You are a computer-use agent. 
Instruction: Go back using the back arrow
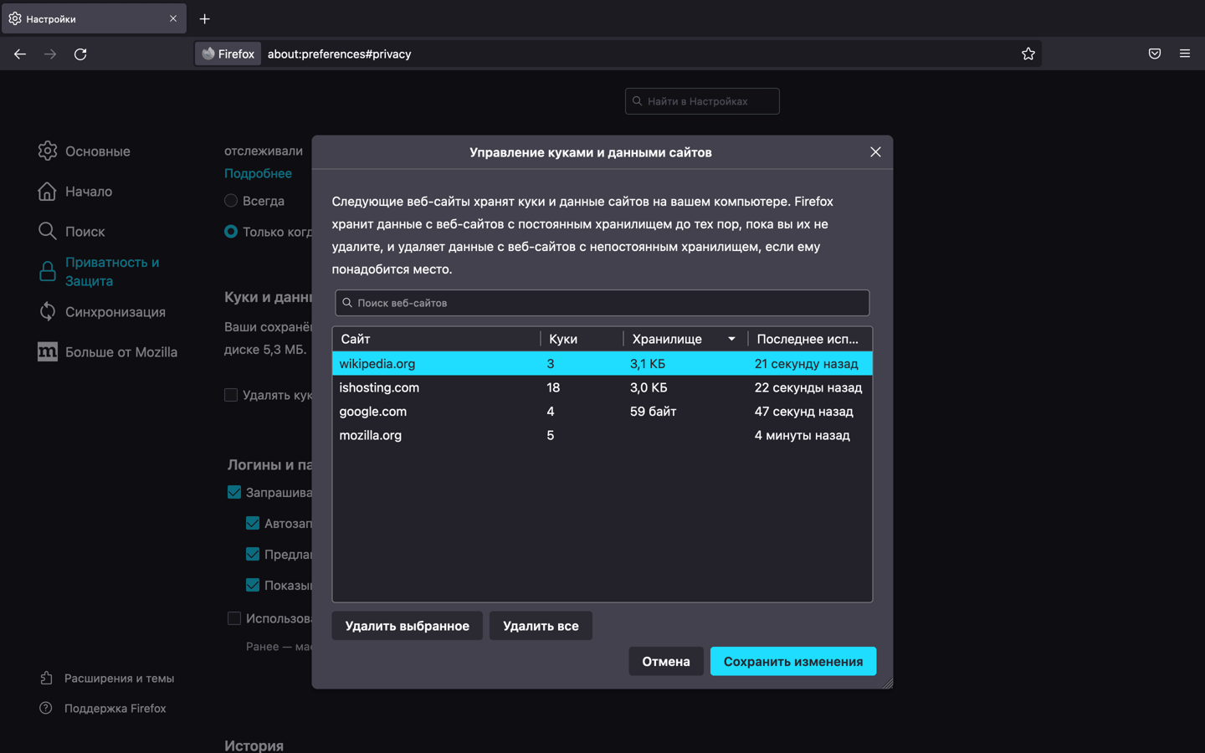20,54
